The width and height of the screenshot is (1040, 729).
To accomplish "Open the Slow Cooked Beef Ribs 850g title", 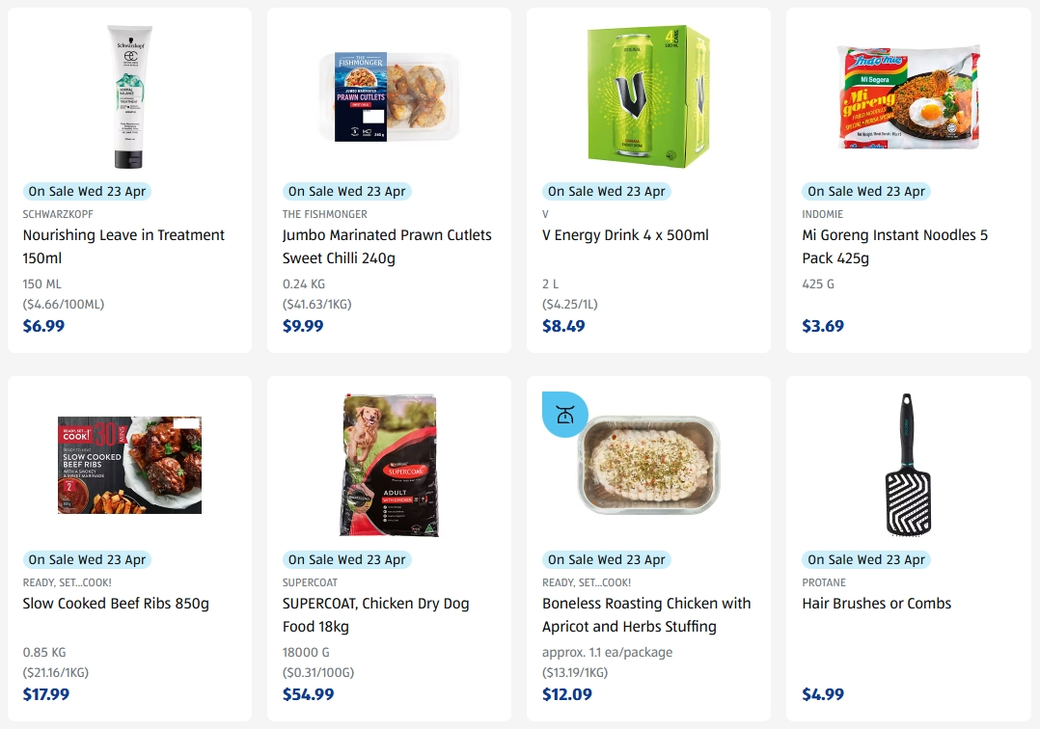I will coord(116,604).
